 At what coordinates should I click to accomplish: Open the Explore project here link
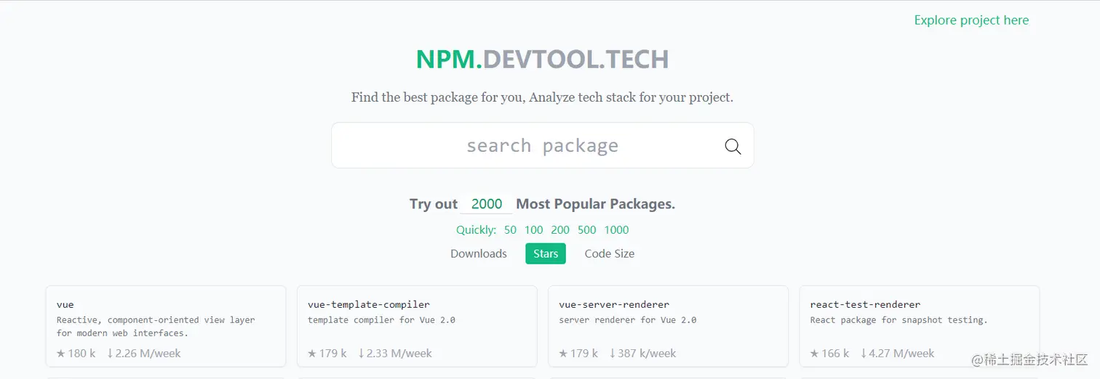tap(971, 20)
